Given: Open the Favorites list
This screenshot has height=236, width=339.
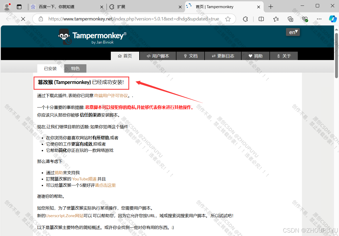Looking at the screenshot, I should (276, 19).
